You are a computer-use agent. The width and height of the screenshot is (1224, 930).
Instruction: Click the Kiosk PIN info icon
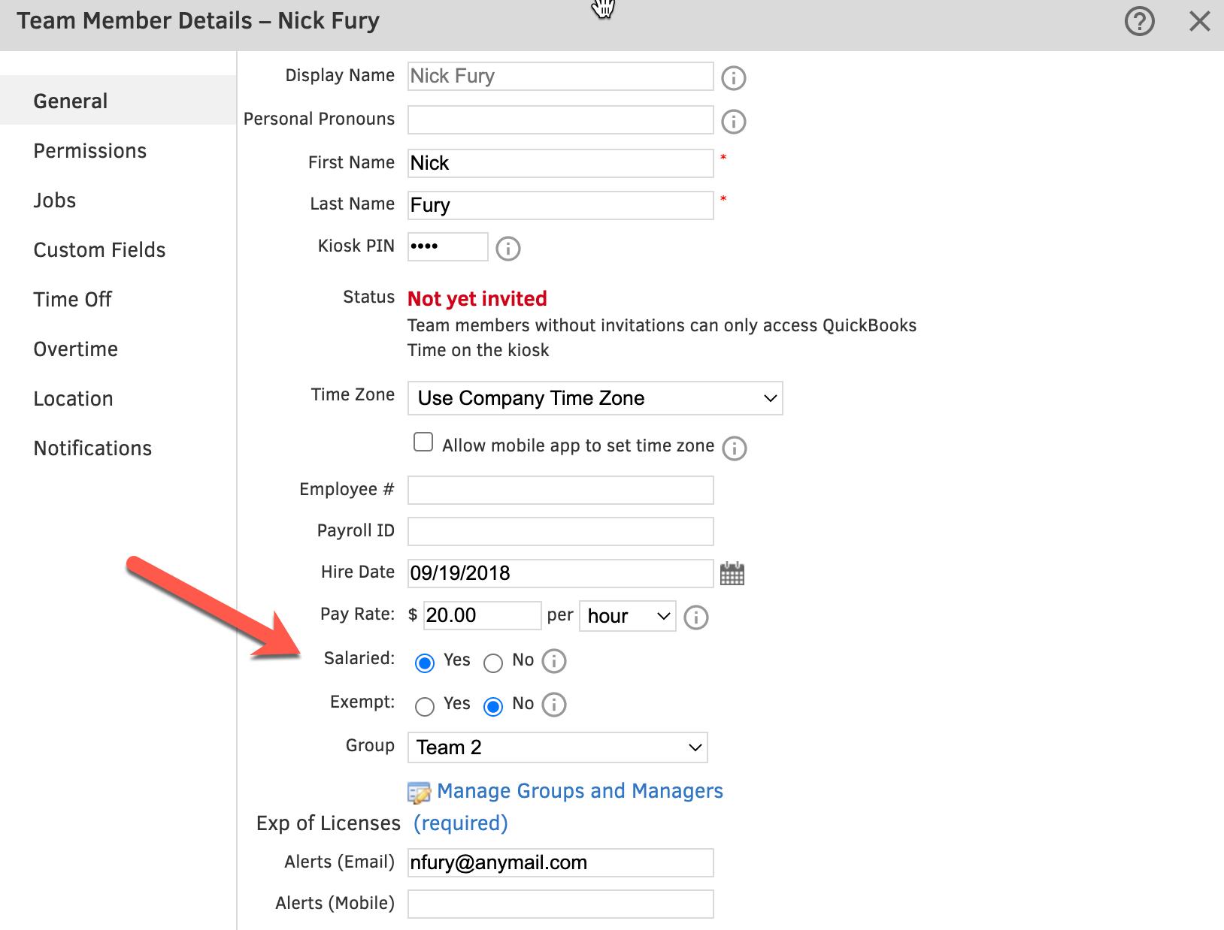tap(507, 249)
